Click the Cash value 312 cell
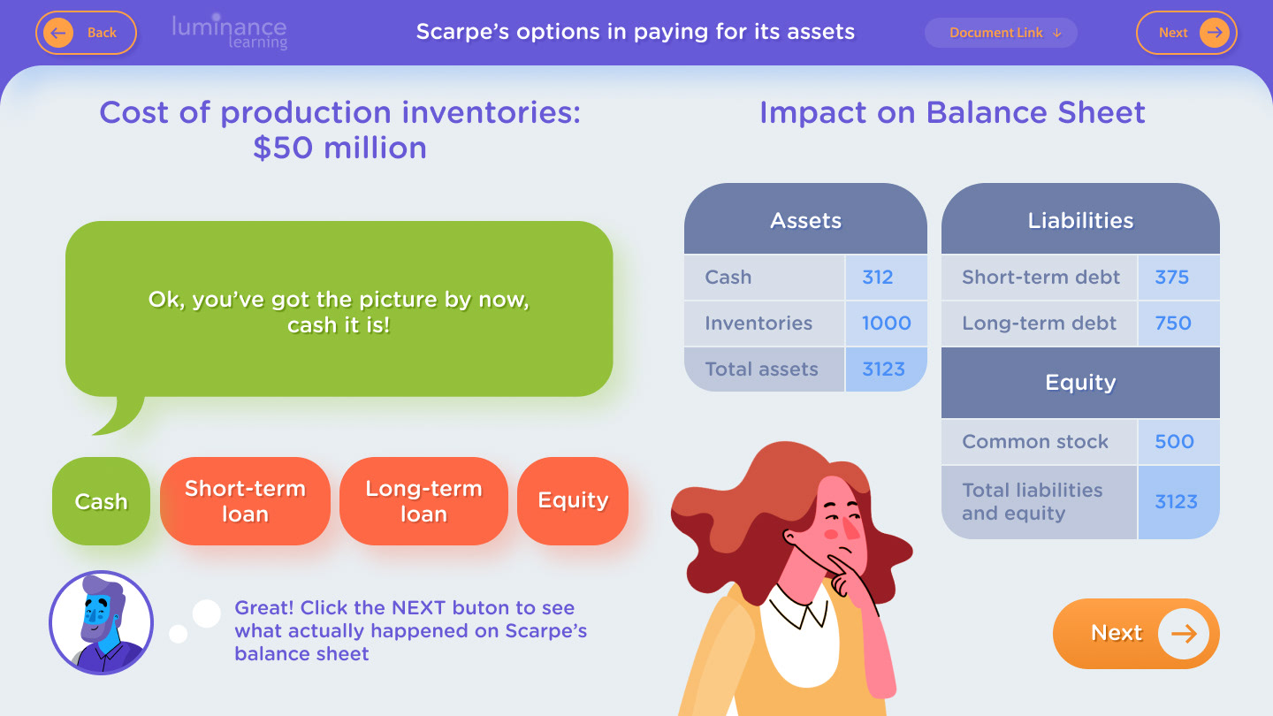This screenshot has width=1273, height=716. pyautogui.click(x=886, y=277)
